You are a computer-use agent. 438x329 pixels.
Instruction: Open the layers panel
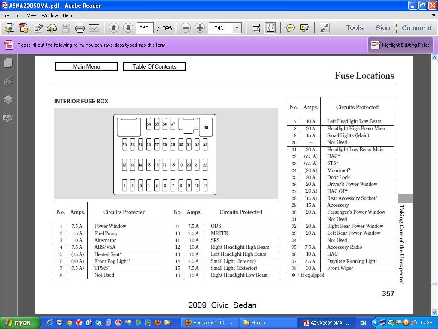point(9,99)
